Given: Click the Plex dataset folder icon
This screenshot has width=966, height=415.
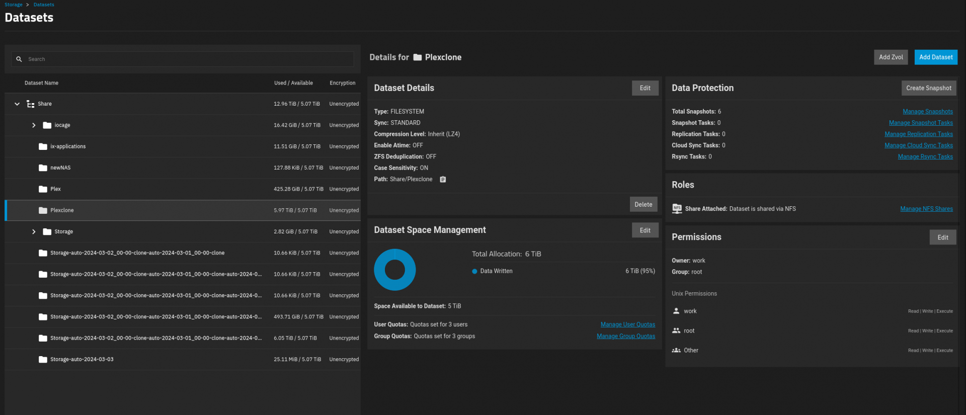Looking at the screenshot, I should [43, 189].
